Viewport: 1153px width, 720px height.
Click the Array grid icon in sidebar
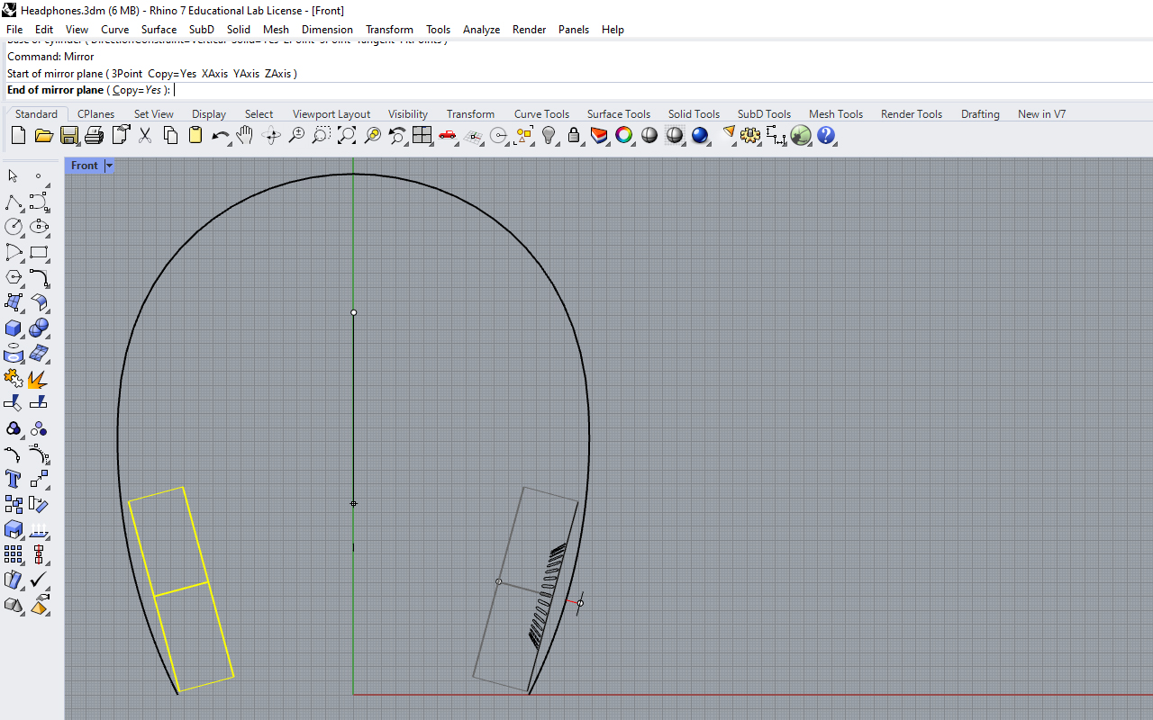14,554
